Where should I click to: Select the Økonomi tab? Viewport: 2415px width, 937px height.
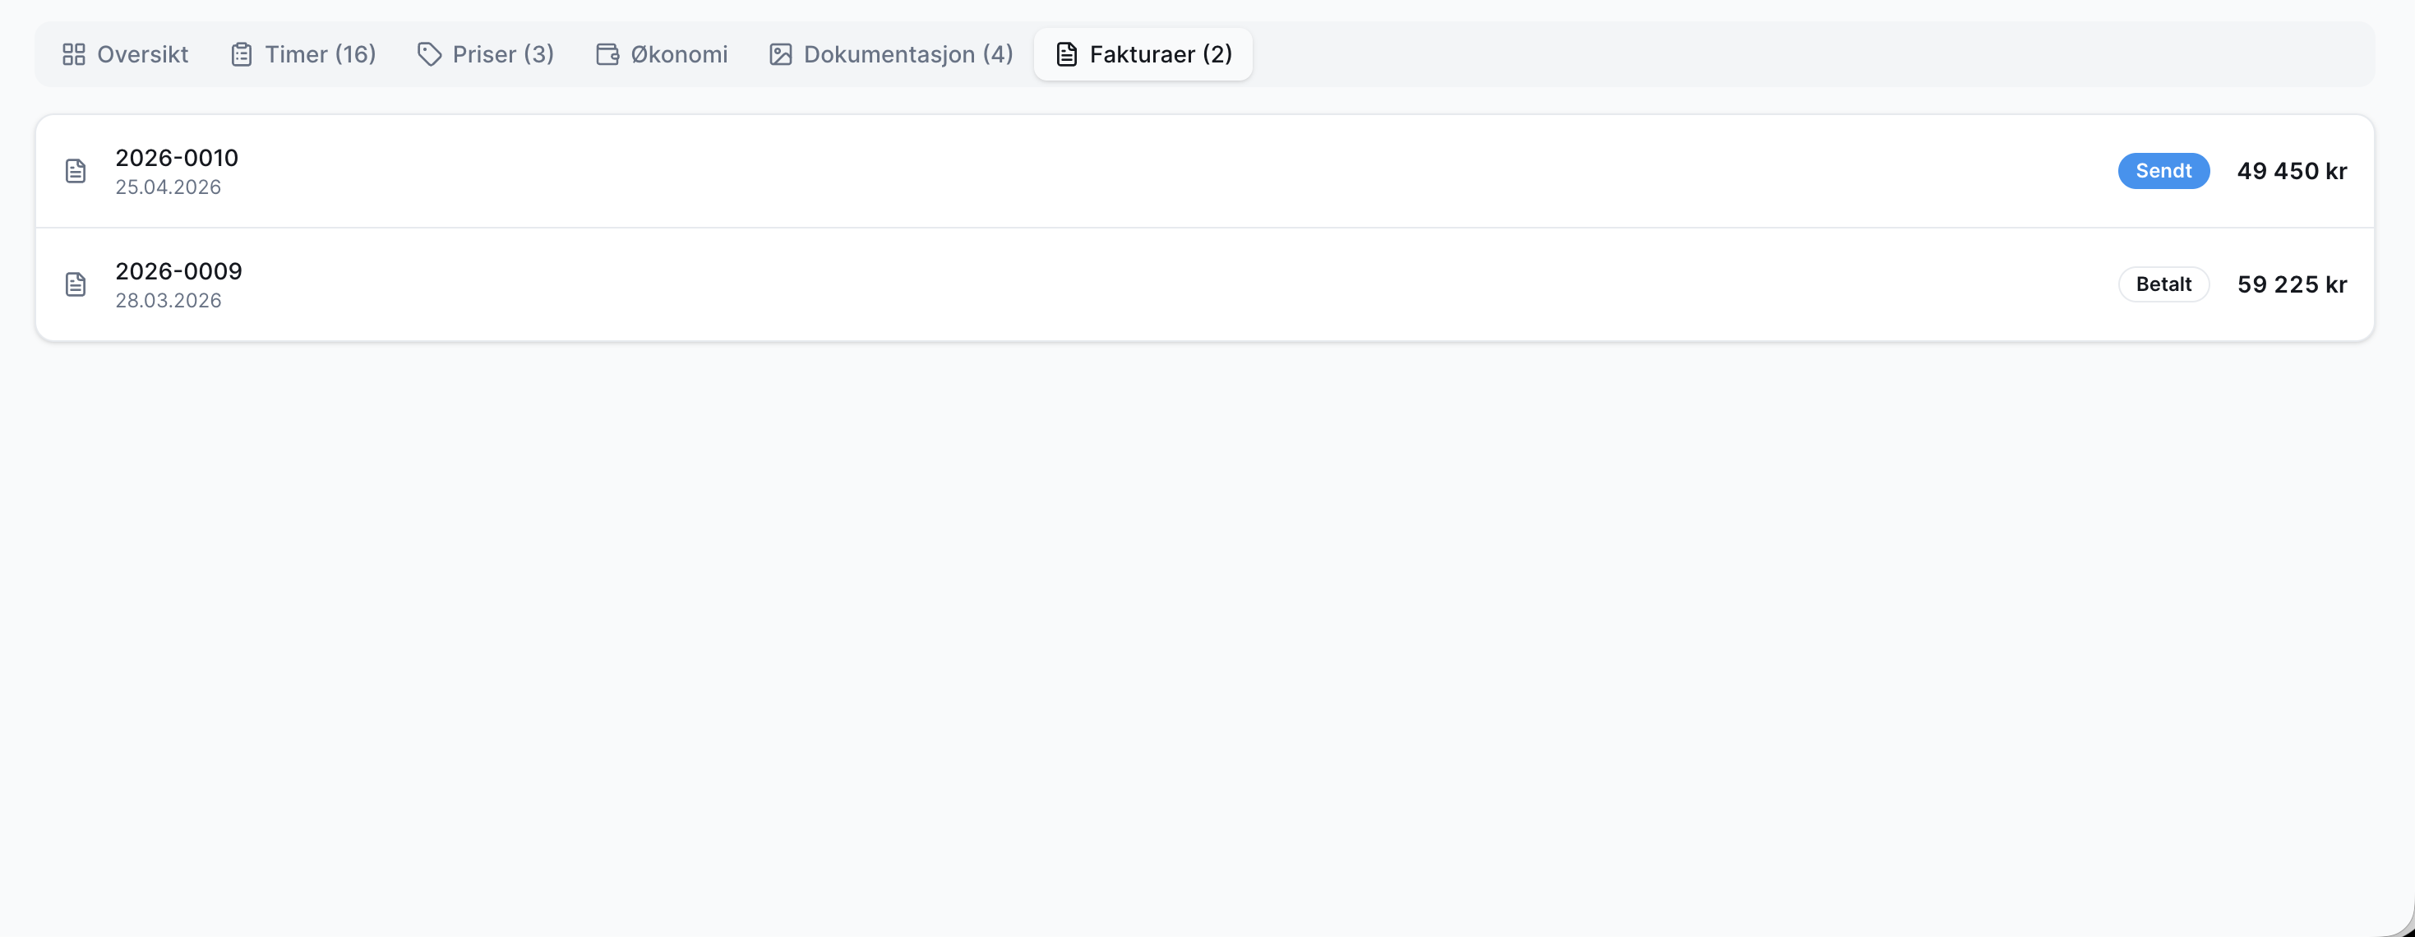click(662, 54)
